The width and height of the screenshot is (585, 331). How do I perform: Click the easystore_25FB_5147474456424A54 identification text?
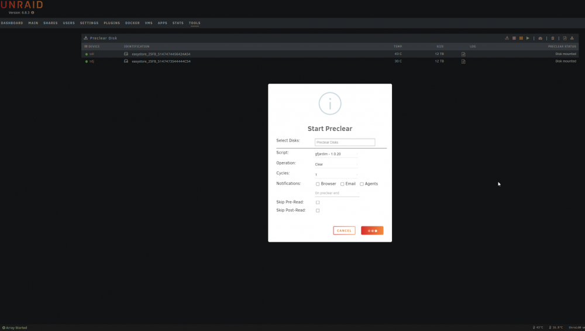161,54
